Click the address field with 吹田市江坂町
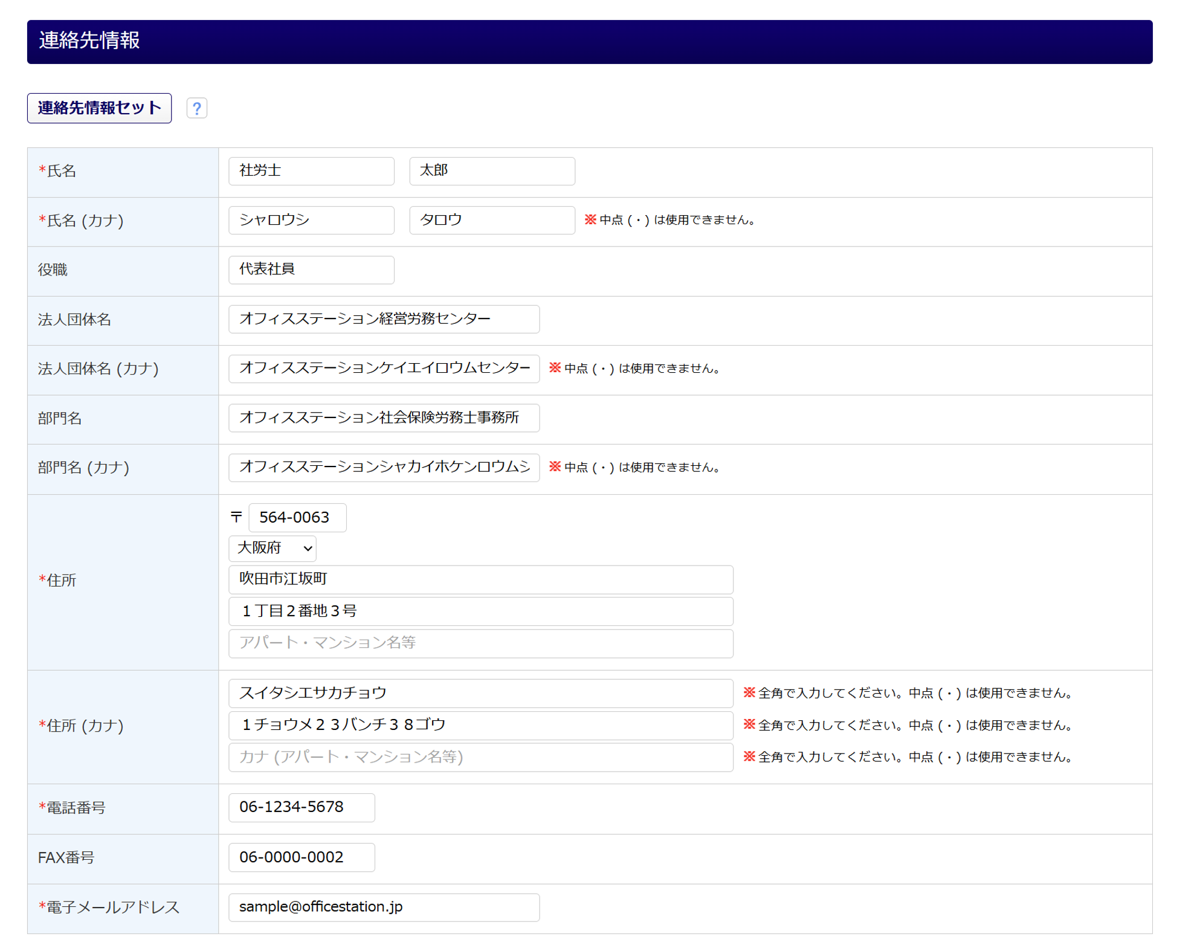 (x=480, y=579)
